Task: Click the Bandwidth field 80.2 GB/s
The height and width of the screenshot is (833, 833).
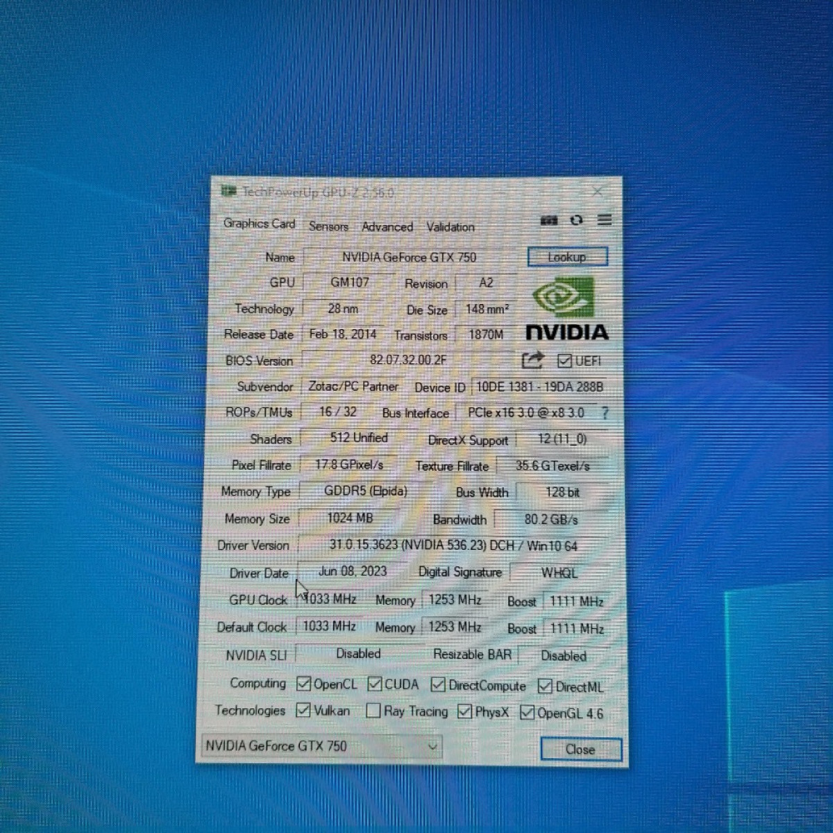Action: click(x=551, y=519)
